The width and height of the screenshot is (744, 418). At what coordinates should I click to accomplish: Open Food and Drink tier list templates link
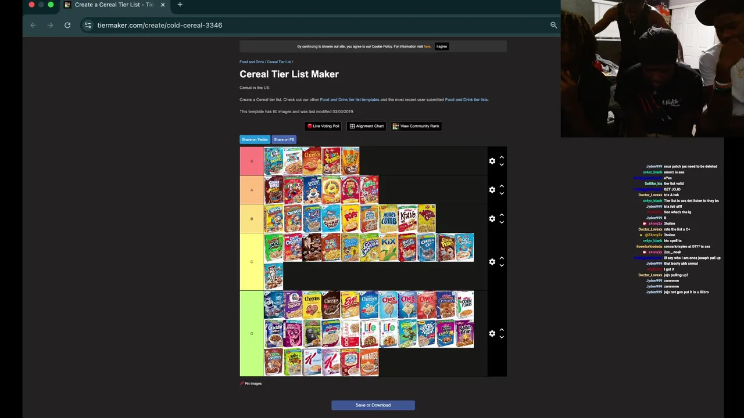click(349, 100)
